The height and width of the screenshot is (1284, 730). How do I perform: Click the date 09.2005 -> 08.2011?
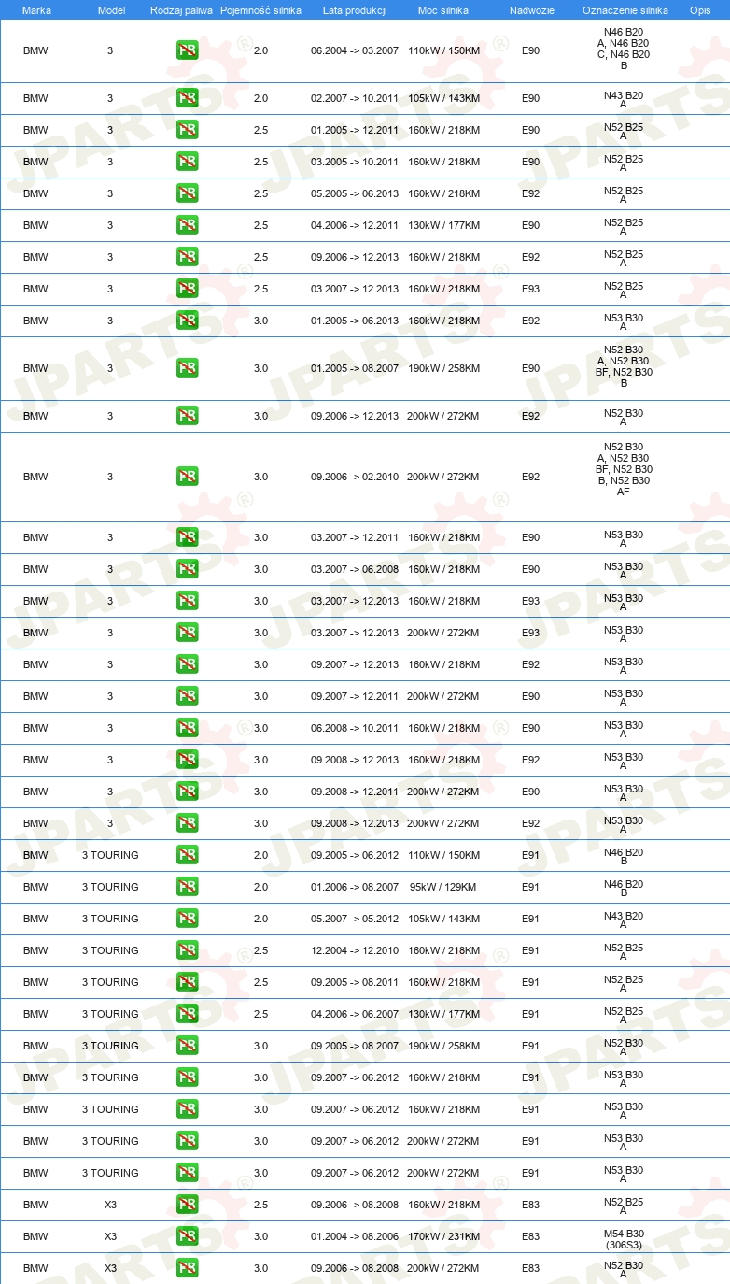[355, 982]
